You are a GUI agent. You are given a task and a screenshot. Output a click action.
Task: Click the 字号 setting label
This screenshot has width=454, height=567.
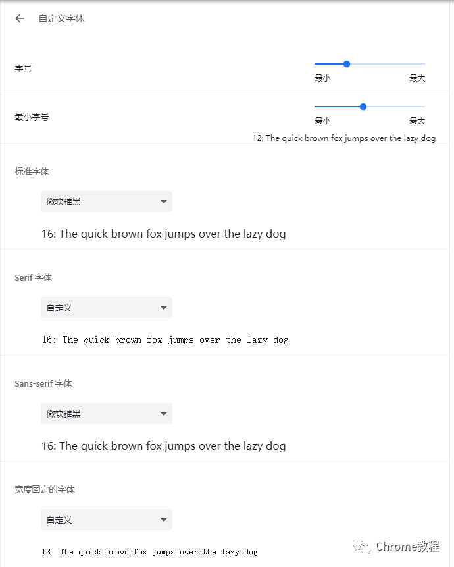pyautogui.click(x=24, y=68)
